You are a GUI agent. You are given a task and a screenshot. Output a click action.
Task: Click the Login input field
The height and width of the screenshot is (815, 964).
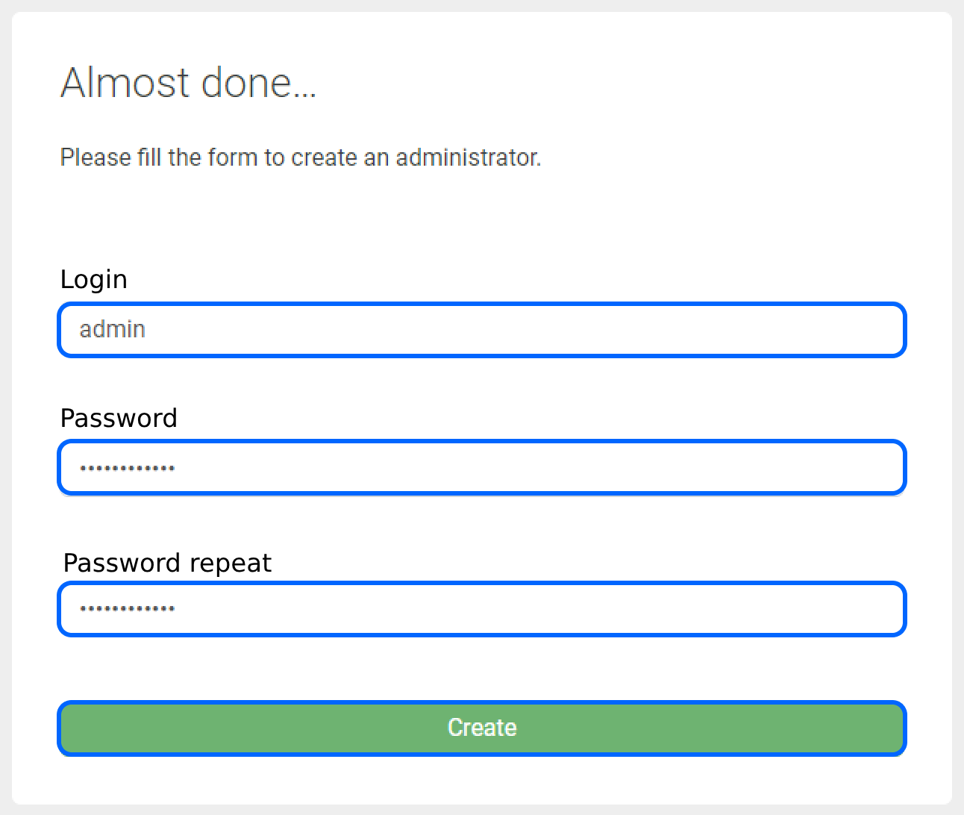click(x=482, y=330)
